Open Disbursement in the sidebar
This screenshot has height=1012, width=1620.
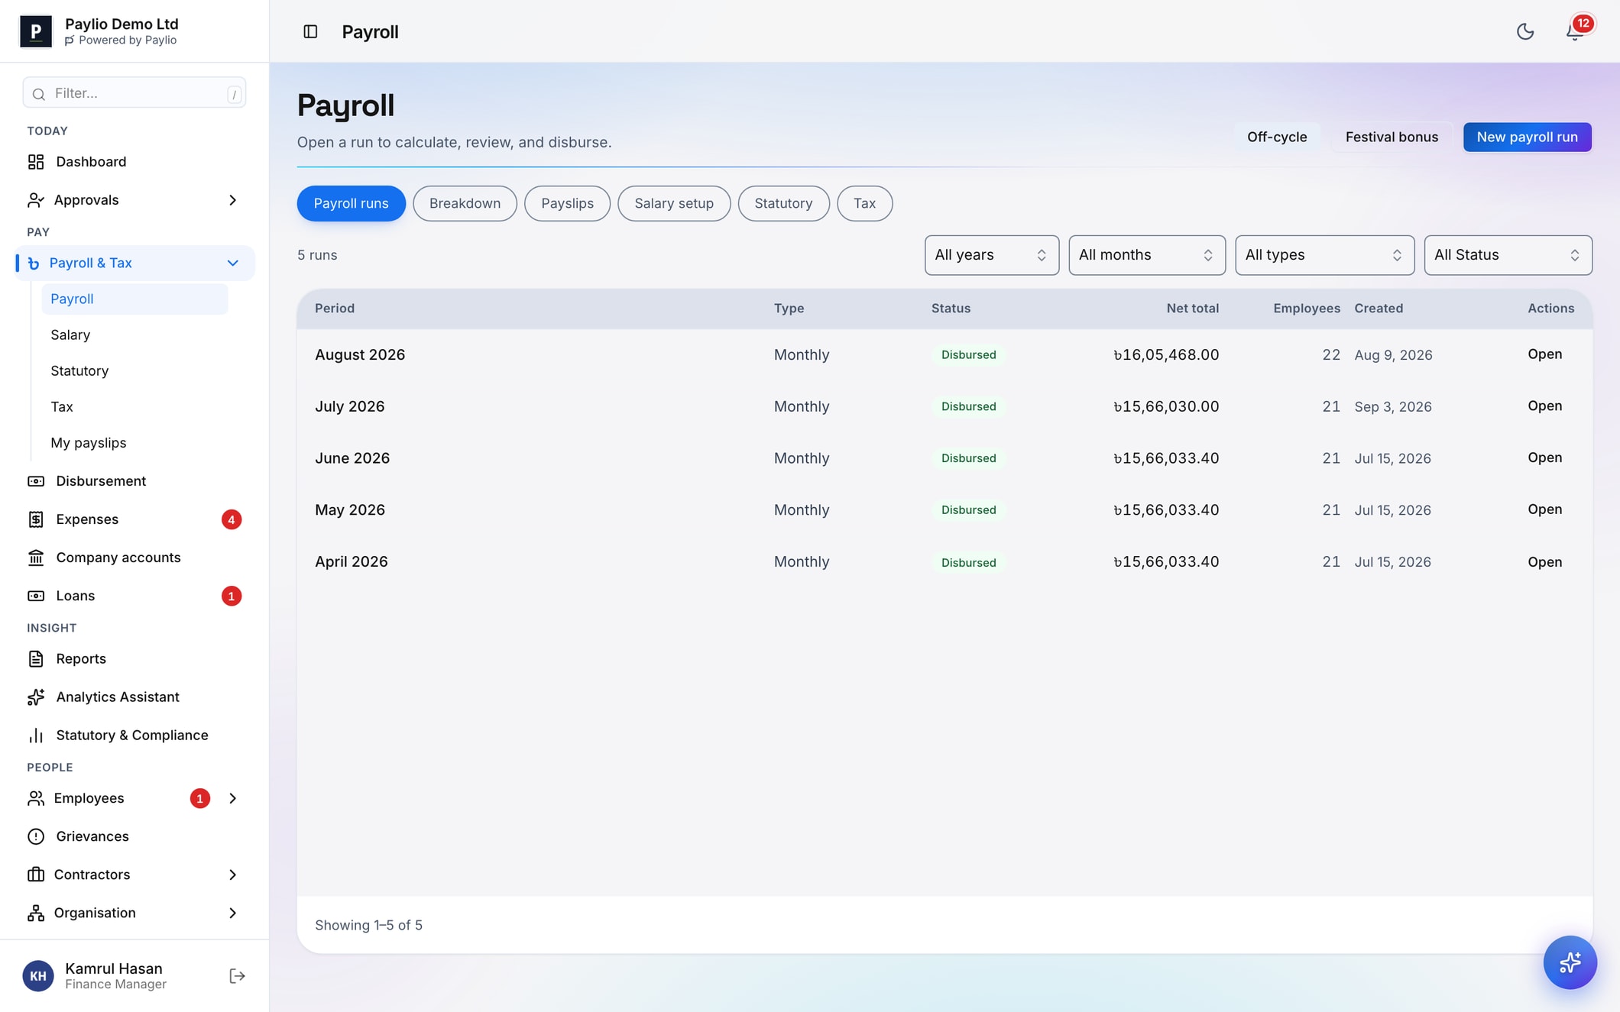(134, 480)
